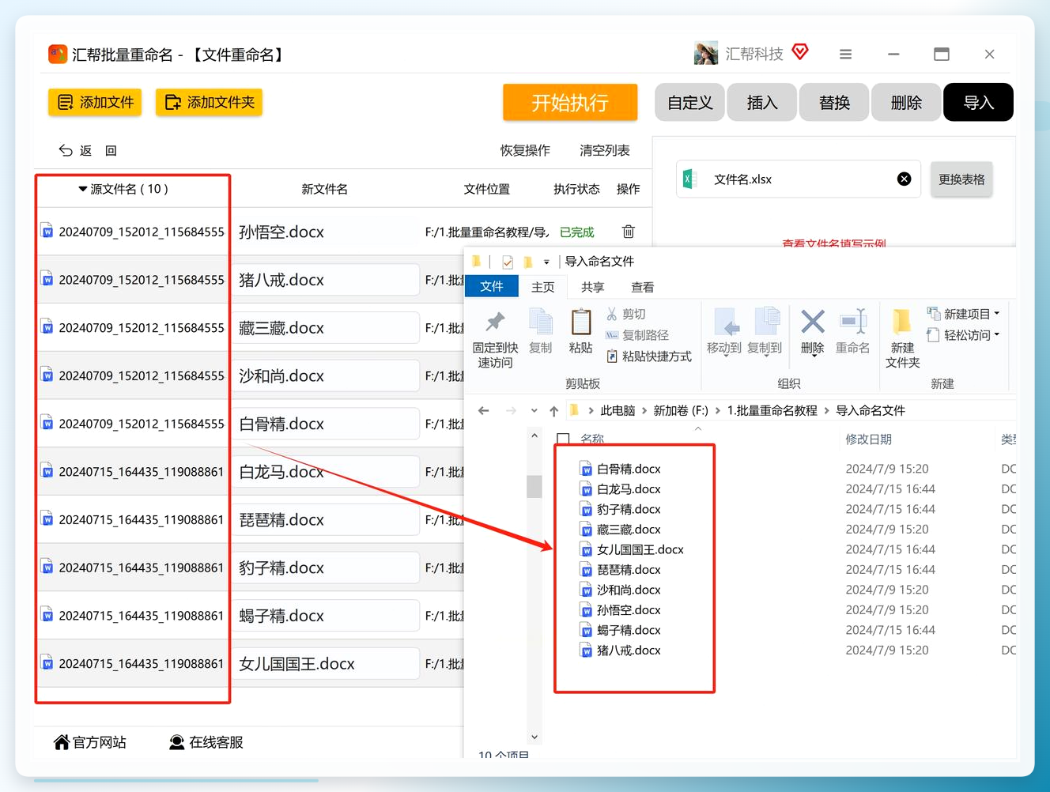Switch to the 删除 tab
This screenshot has width=1050, height=792.
point(906,103)
